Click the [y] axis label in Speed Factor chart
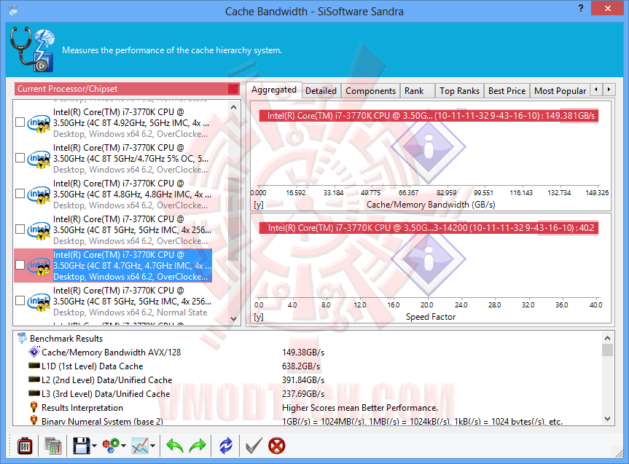629x464 pixels. tap(259, 317)
